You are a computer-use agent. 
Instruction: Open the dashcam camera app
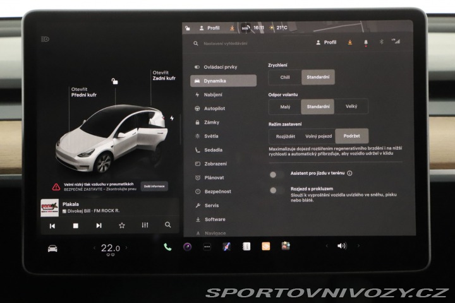coord(188,247)
